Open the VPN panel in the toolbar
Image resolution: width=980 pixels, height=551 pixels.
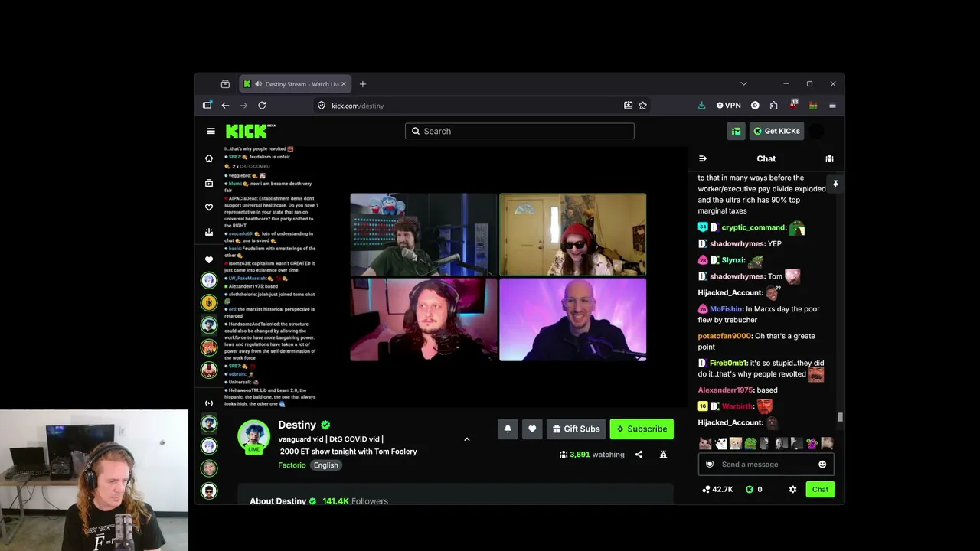click(728, 106)
